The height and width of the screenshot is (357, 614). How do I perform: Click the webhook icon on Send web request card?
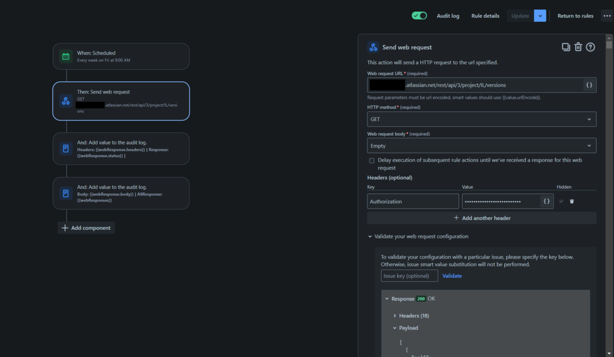click(66, 101)
